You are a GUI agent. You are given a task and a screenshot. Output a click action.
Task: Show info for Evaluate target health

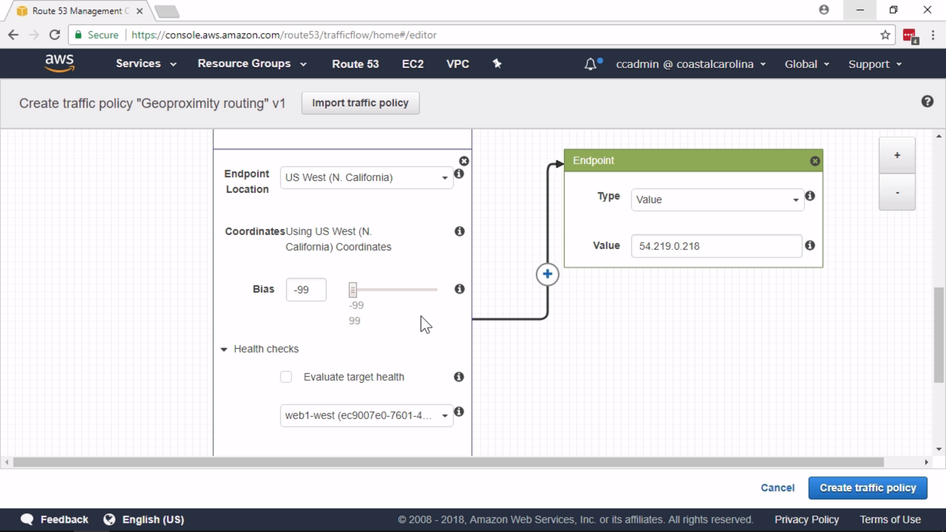pos(459,377)
